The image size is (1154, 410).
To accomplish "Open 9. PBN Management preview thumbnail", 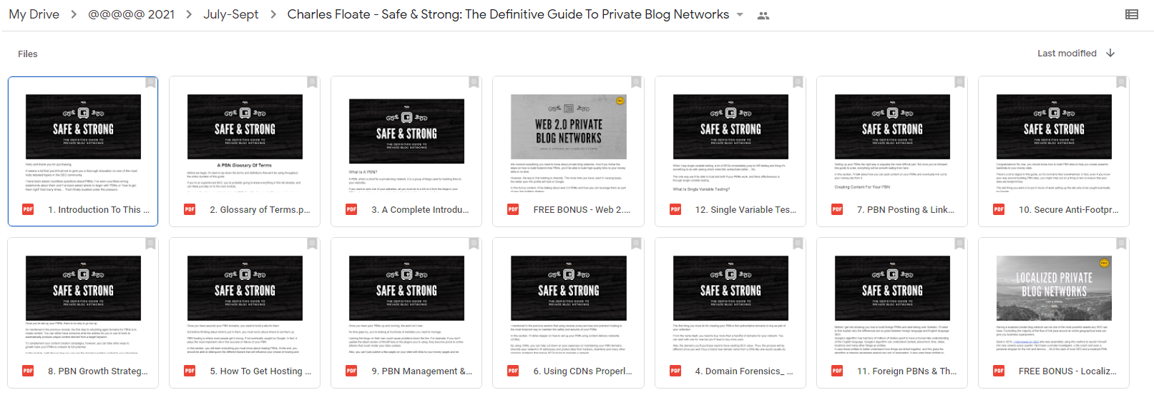I will [x=406, y=304].
